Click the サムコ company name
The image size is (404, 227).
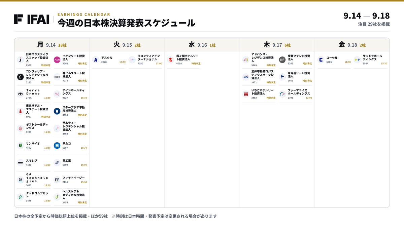pos(67,144)
